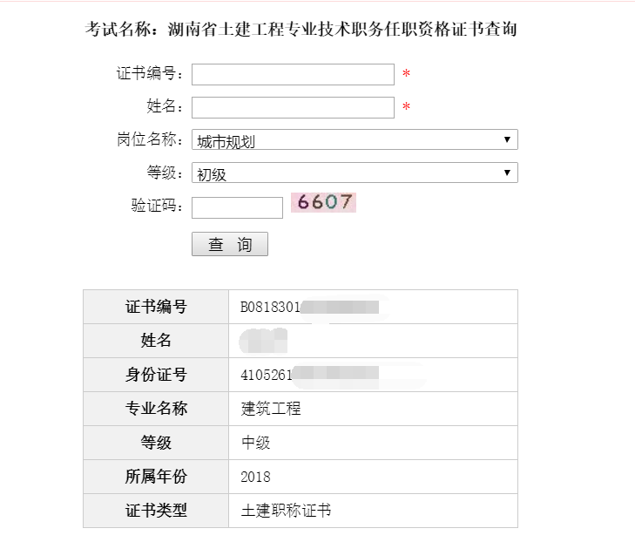This screenshot has width=635, height=542.
Task: Click the 验证码 input box
Action: [x=237, y=207]
